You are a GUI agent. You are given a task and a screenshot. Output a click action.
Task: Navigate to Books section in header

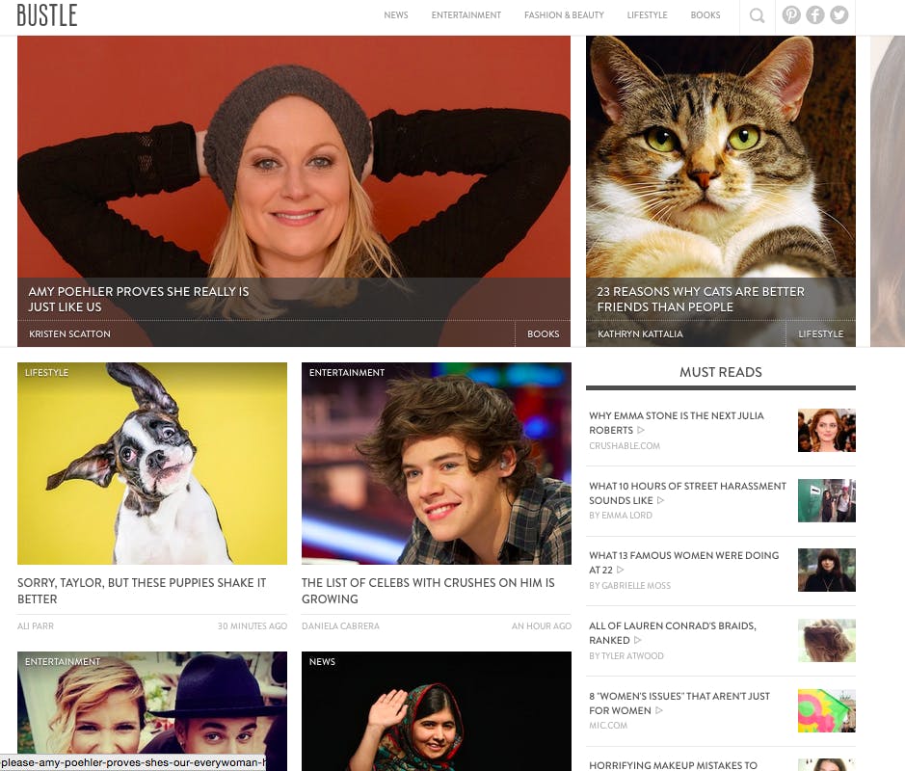[705, 15]
